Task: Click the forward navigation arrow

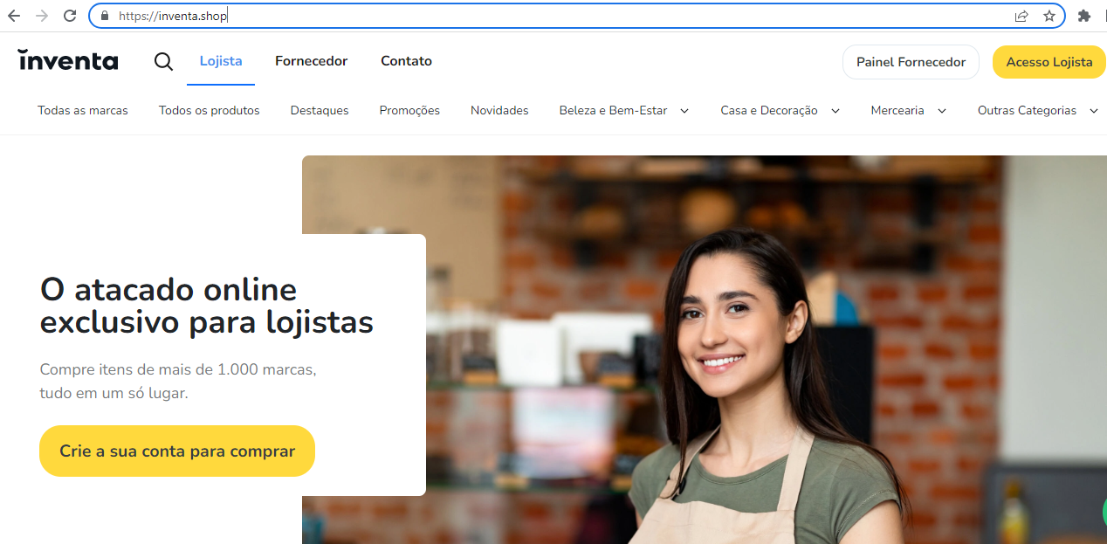Action: [43, 15]
